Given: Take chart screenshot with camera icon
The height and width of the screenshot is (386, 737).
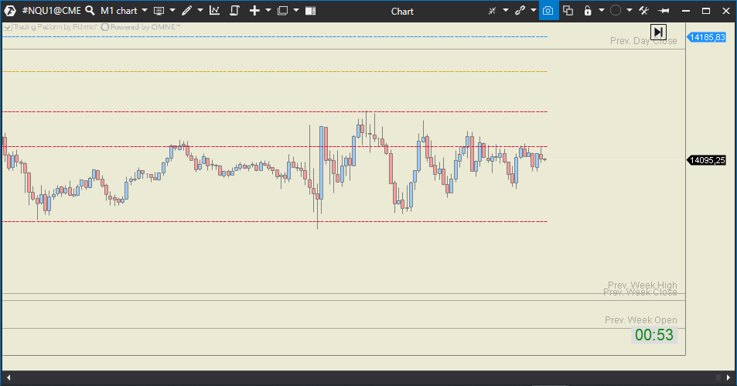Looking at the screenshot, I should click(548, 10).
